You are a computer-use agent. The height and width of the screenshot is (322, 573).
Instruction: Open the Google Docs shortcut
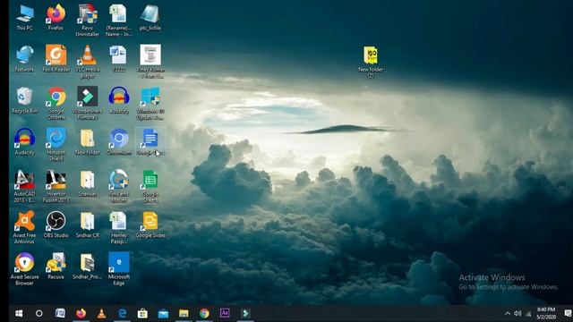pyautogui.click(x=150, y=142)
